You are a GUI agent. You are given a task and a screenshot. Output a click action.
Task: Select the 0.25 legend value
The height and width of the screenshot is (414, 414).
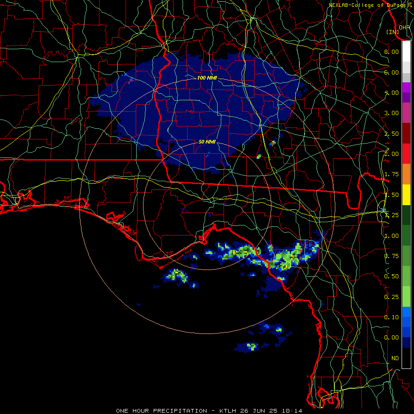pyautogui.click(x=391, y=297)
